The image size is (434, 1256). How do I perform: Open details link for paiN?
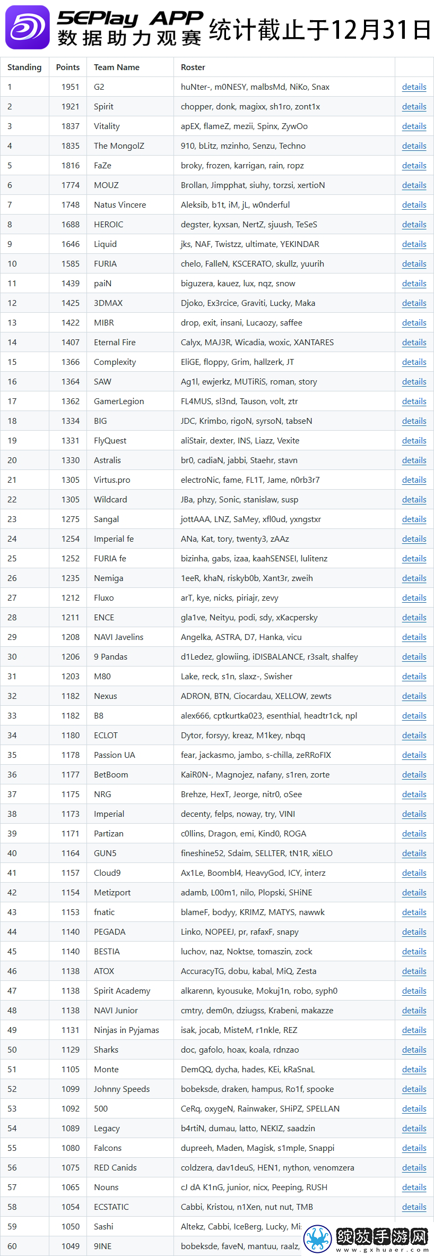[414, 284]
